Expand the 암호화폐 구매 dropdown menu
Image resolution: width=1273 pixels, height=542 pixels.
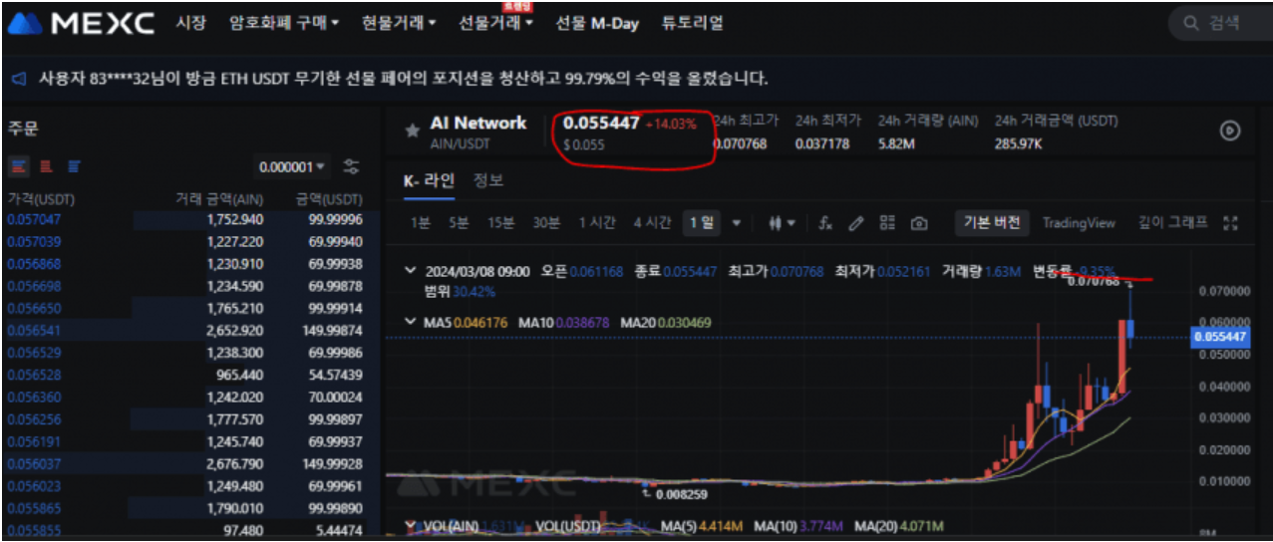pos(283,22)
